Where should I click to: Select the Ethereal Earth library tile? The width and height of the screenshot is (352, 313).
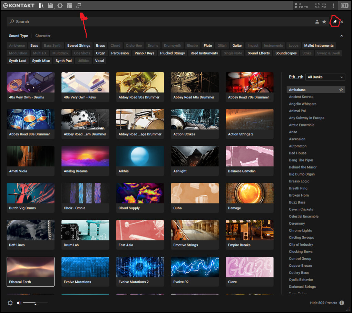30,272
